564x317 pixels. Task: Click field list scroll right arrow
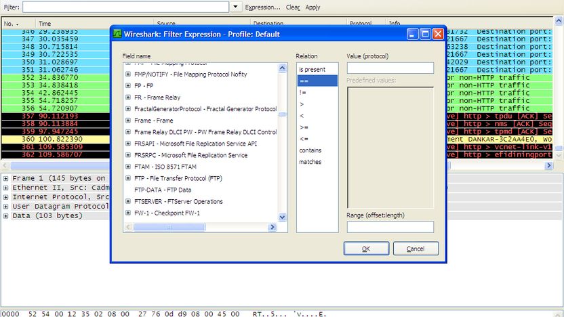[x=273, y=227]
